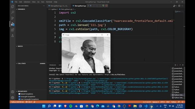Click Spaces: 4 indentation setting
The width and height of the screenshot is (195, 109).
155,102
